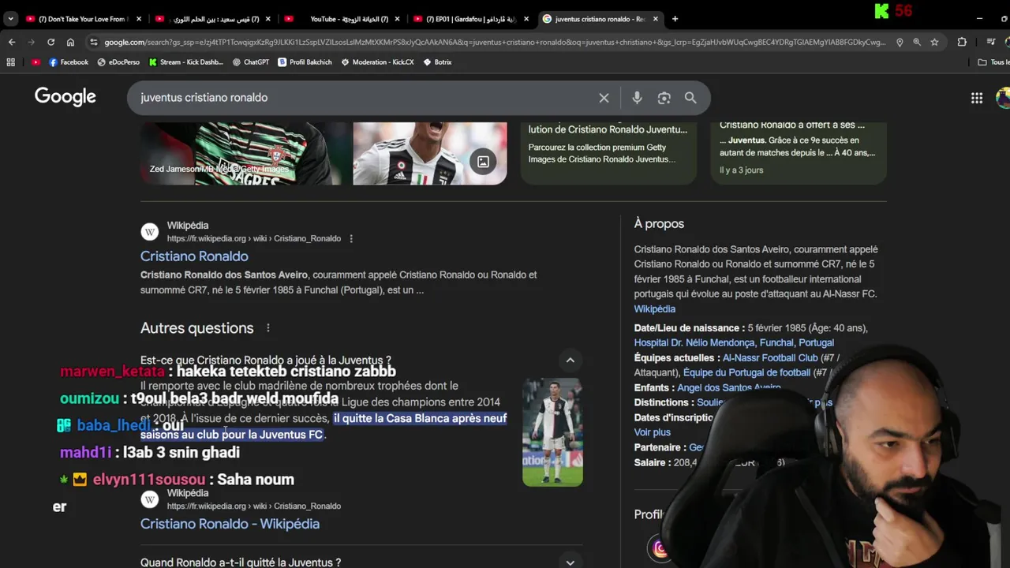Close the juventus cristiano ronaldo tab

[x=655, y=19]
